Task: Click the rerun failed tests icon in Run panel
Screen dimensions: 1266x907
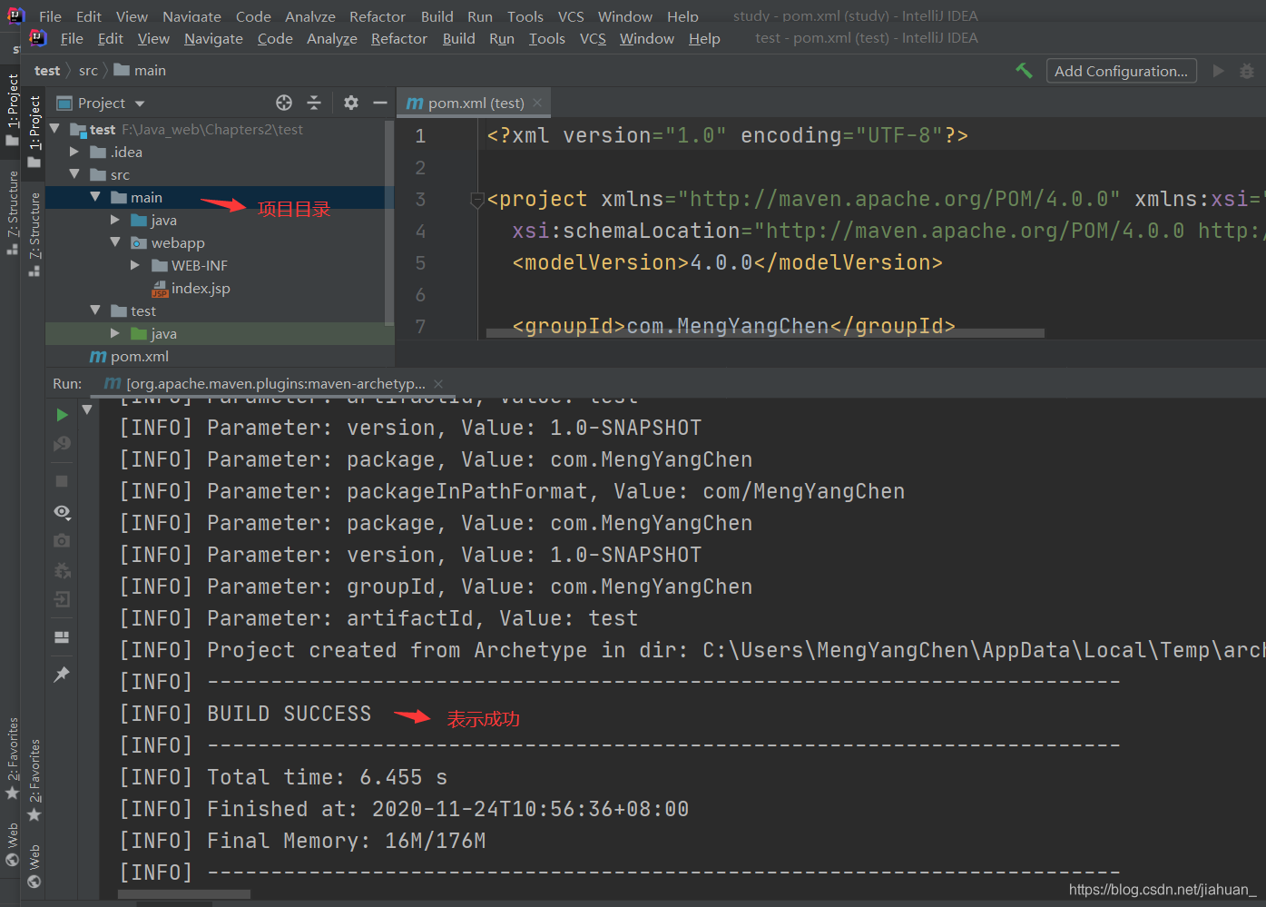Action: pos(62,444)
